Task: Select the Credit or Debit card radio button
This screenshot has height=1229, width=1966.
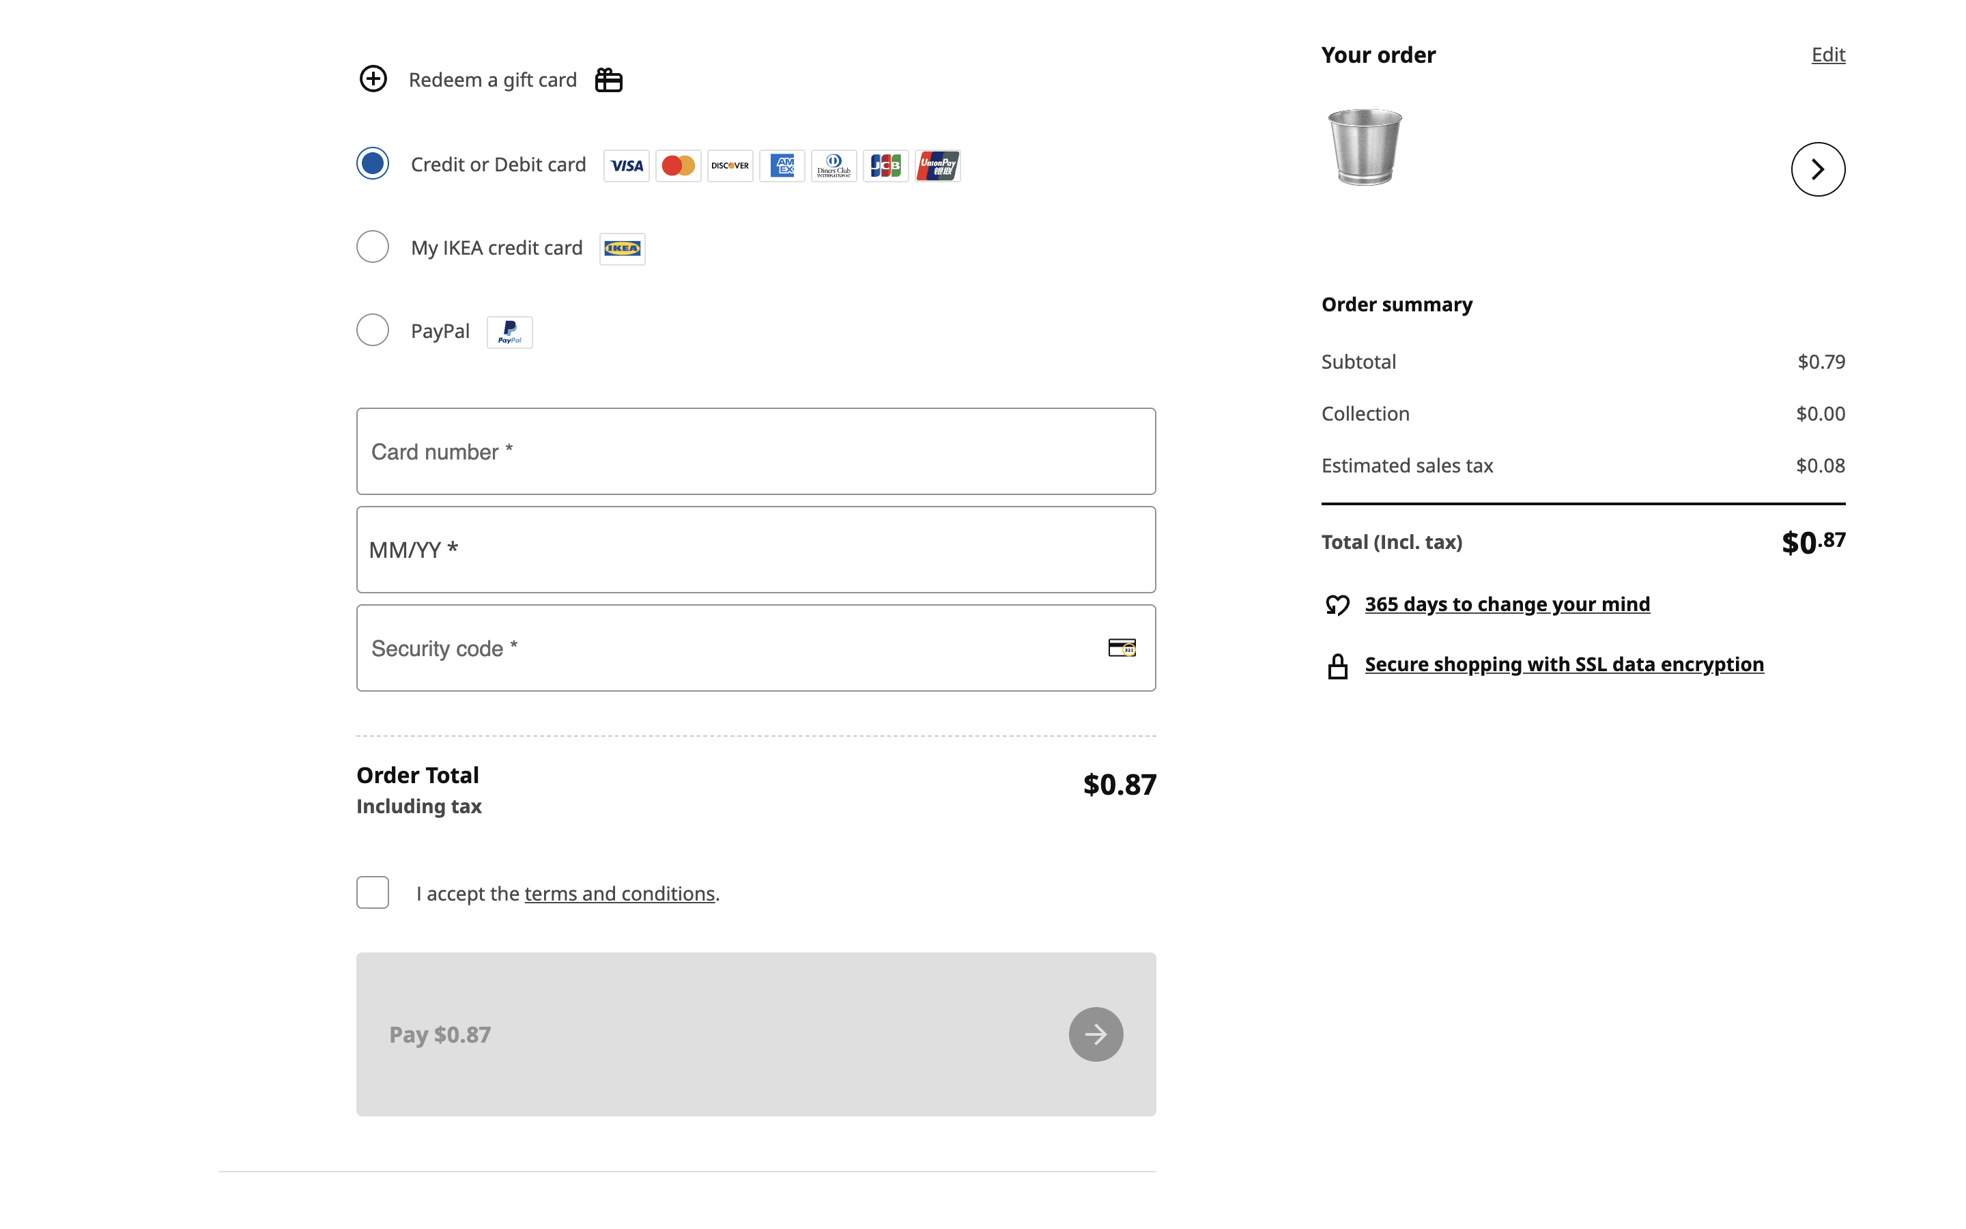Action: tap(373, 163)
